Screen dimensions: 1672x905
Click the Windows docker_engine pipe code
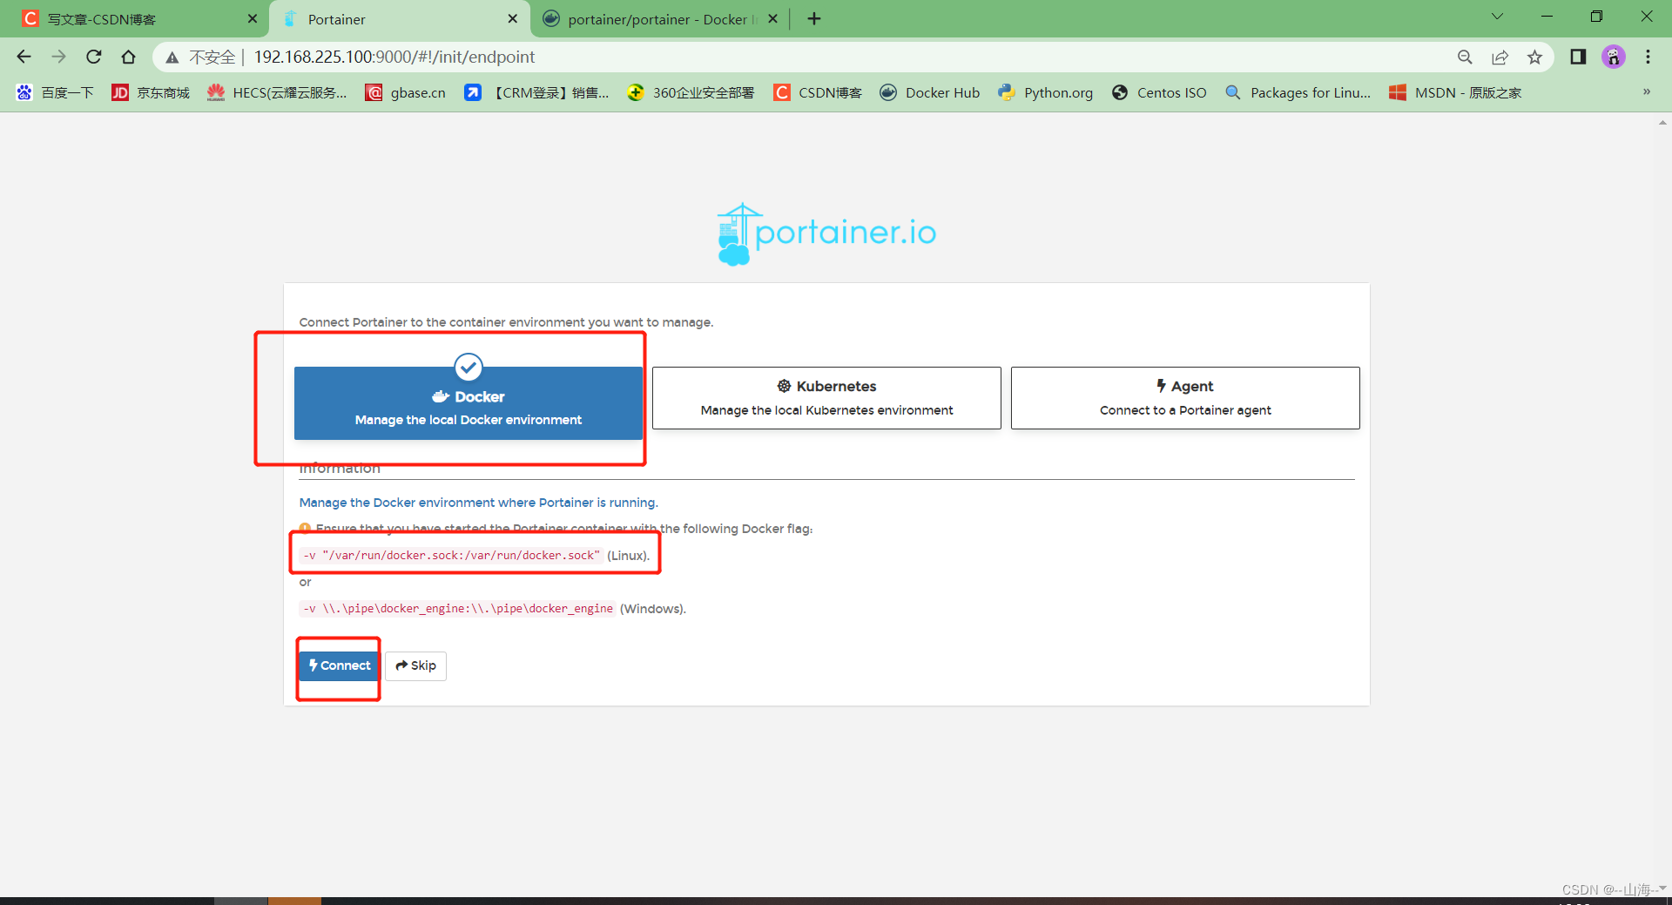[x=458, y=608]
